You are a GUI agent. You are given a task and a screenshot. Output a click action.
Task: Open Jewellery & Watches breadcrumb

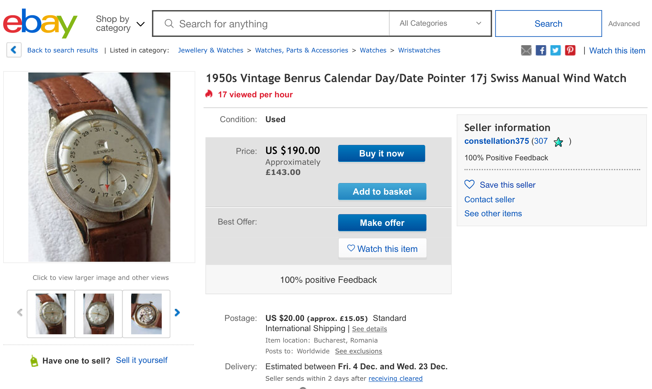pyautogui.click(x=210, y=50)
